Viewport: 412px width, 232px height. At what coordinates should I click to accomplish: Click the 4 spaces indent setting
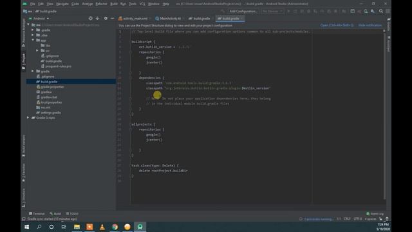click(x=370, y=219)
